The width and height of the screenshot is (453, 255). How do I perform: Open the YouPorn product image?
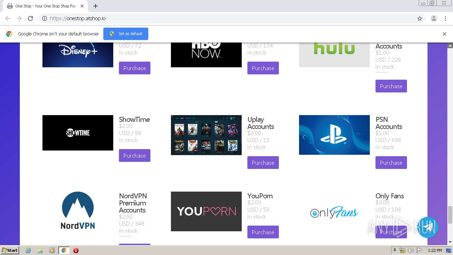(206, 211)
